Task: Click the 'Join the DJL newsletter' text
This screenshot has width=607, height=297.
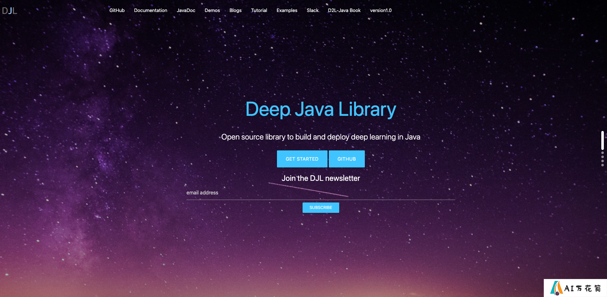Action: pyautogui.click(x=321, y=178)
